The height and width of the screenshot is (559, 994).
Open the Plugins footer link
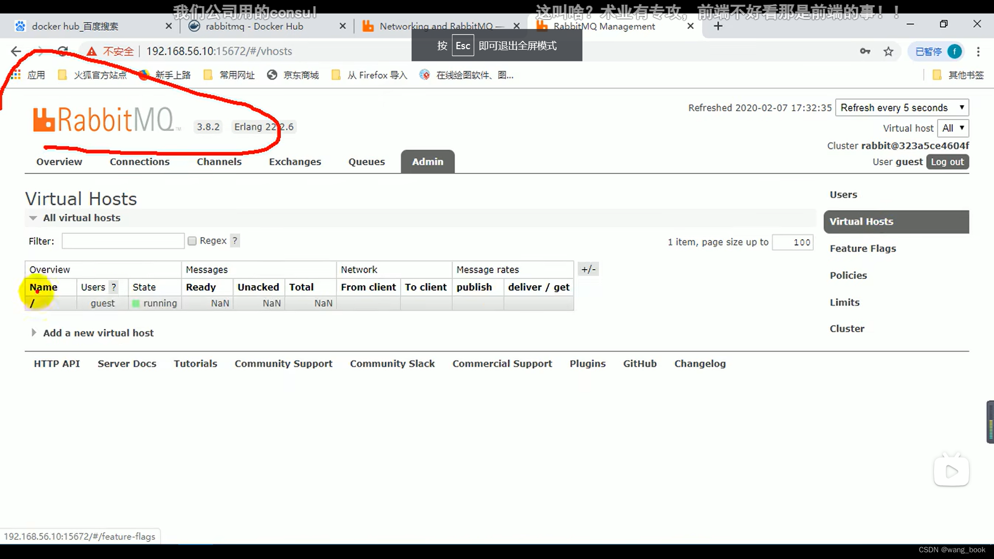click(588, 363)
